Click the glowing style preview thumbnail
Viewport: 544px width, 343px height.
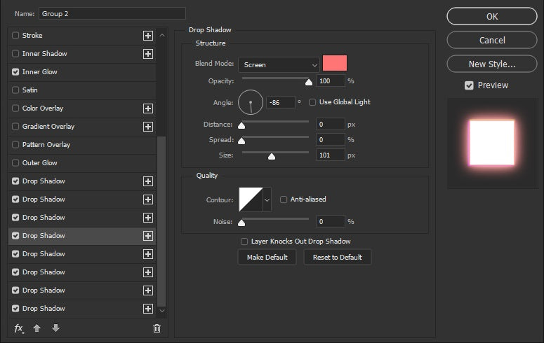(492, 143)
